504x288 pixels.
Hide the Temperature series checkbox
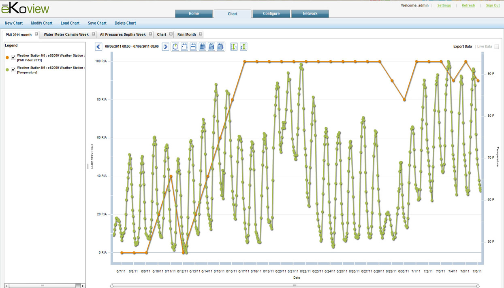click(13, 70)
